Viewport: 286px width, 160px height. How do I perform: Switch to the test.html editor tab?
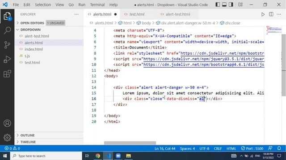[137, 14]
